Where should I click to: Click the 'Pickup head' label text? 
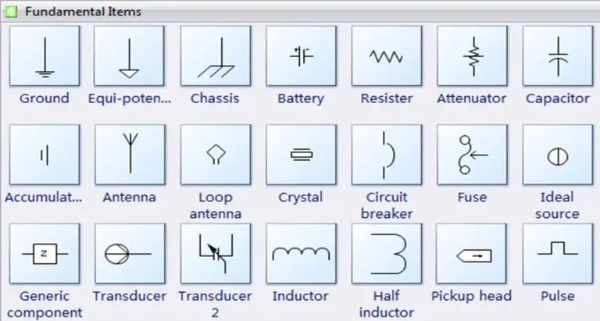(x=471, y=297)
